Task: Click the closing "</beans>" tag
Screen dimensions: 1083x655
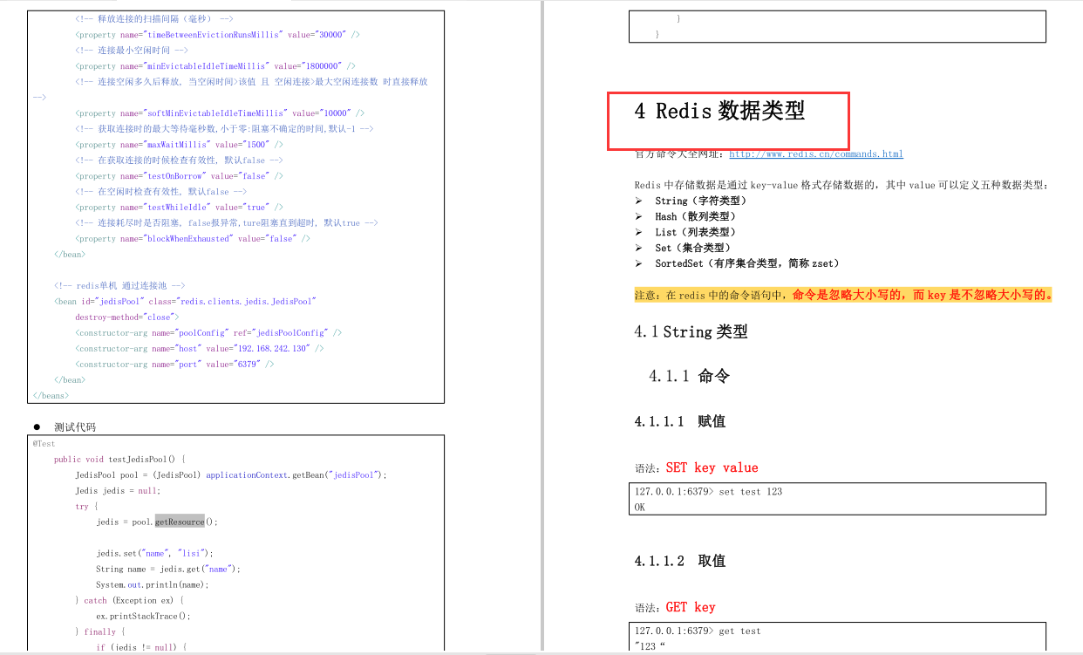Action: pyautogui.click(x=51, y=396)
